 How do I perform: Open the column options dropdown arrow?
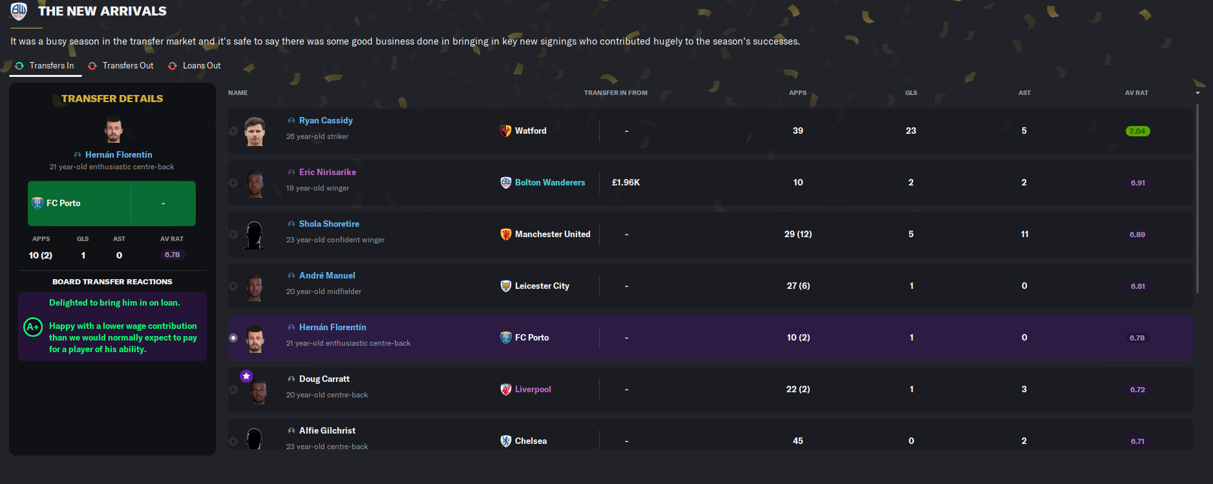tap(1197, 93)
